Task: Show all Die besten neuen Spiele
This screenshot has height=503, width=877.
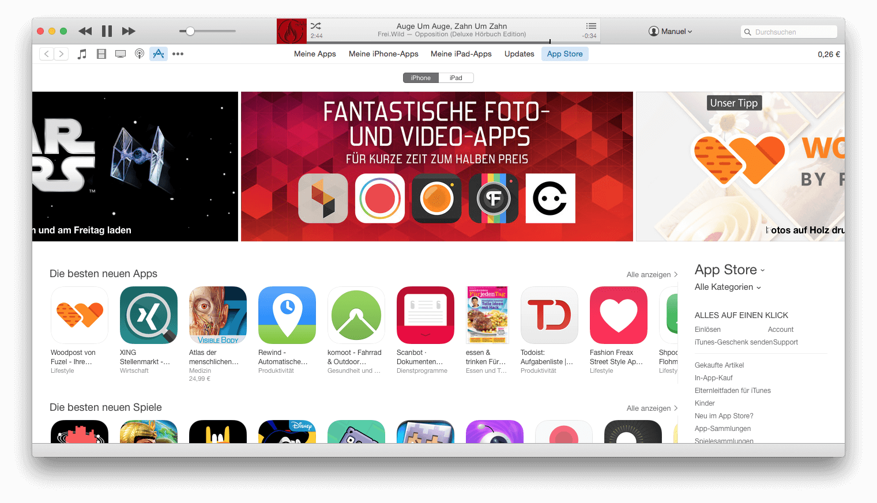Action: click(652, 409)
